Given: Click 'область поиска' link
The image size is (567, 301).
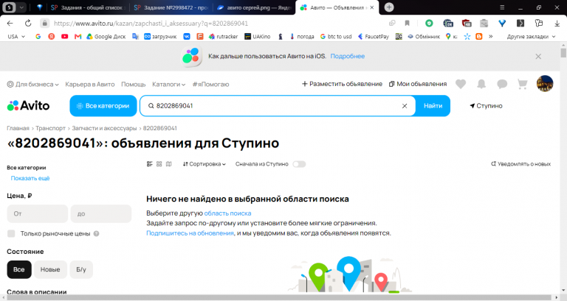Looking at the screenshot, I should (x=227, y=213).
